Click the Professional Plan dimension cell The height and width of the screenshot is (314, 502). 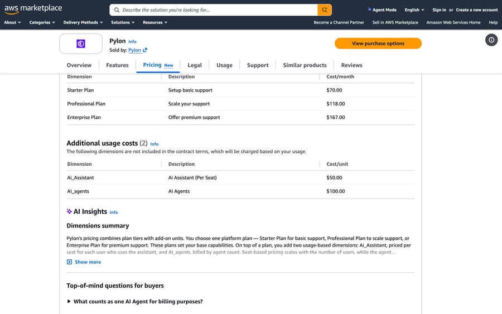[x=86, y=104]
